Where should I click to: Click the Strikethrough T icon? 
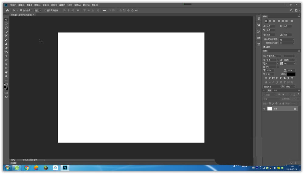(x=292, y=78)
